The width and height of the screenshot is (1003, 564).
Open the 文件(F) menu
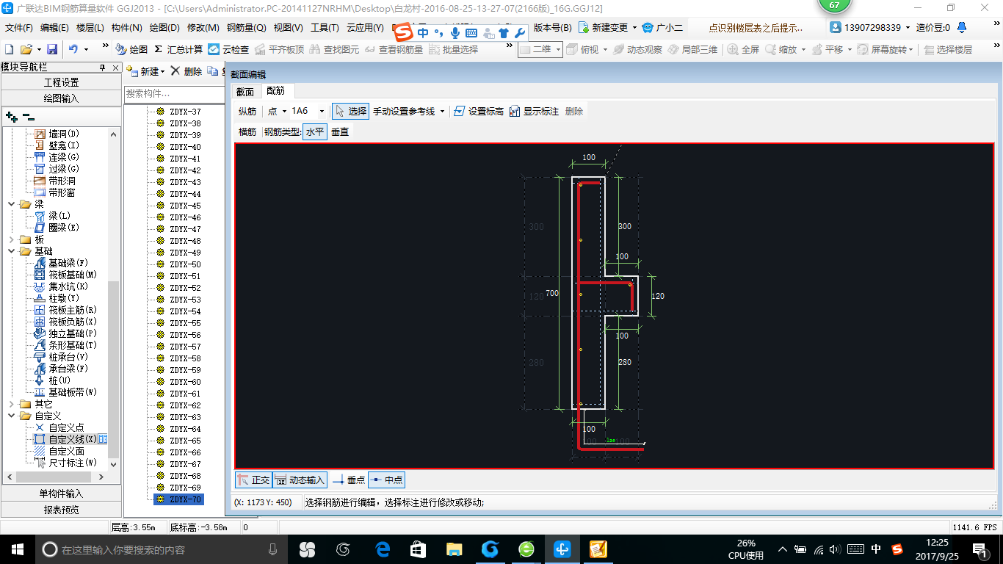pos(19,27)
